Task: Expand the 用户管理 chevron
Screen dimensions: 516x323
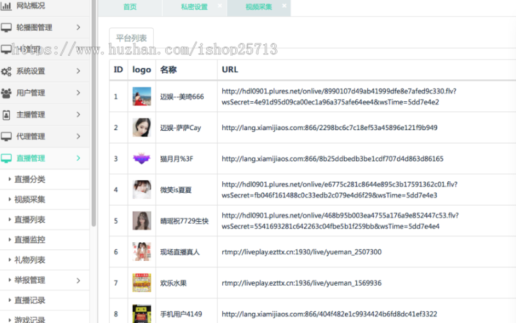Action: 78,93
